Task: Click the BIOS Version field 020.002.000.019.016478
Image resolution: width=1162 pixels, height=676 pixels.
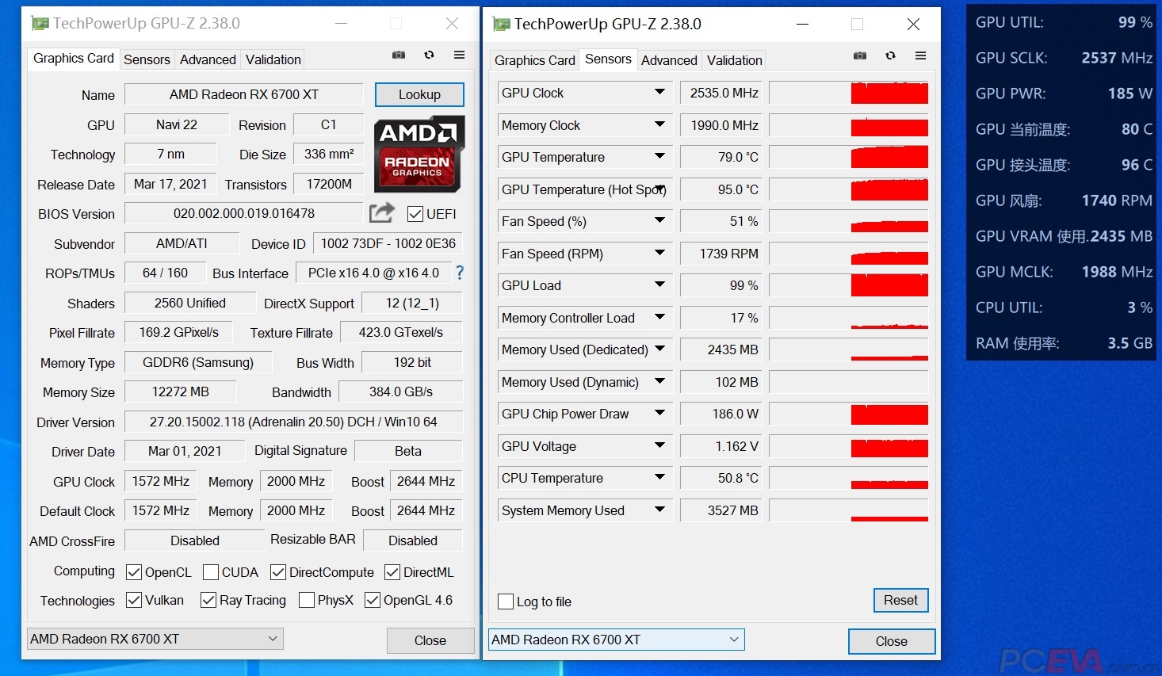Action: (244, 213)
